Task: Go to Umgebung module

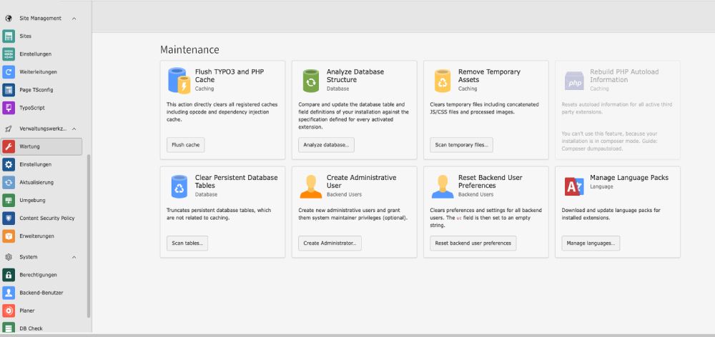Action: 33,200
